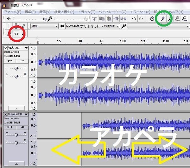Click the input volume slider handle
This screenshot has width=190, height=168.
coord(86,19)
